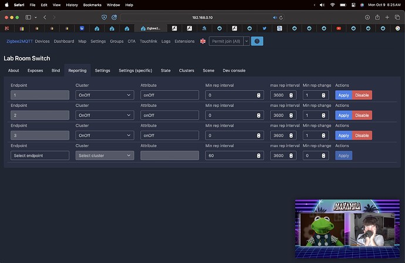The image size is (405, 263).
Task: Open the Downloads icon in Safari toolbar
Action: coord(367,17)
